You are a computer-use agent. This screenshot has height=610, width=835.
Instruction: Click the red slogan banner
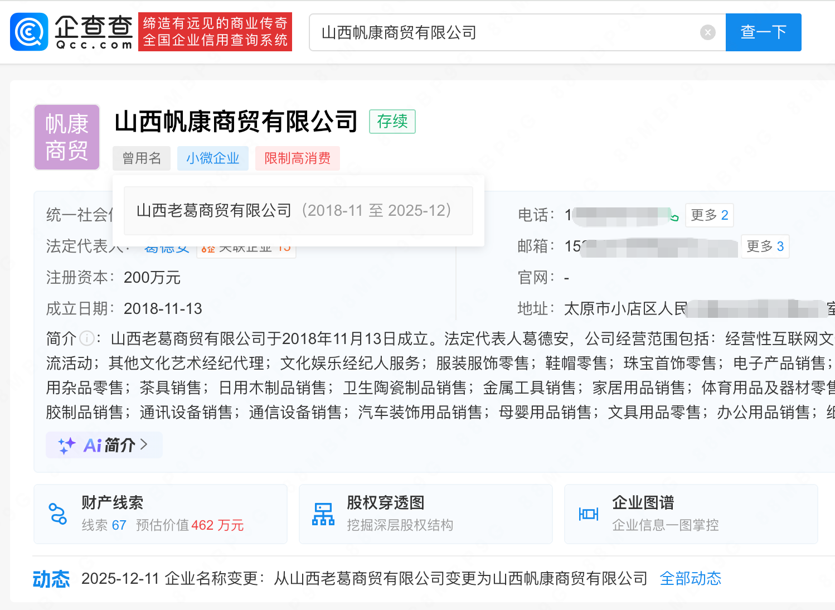(x=215, y=32)
